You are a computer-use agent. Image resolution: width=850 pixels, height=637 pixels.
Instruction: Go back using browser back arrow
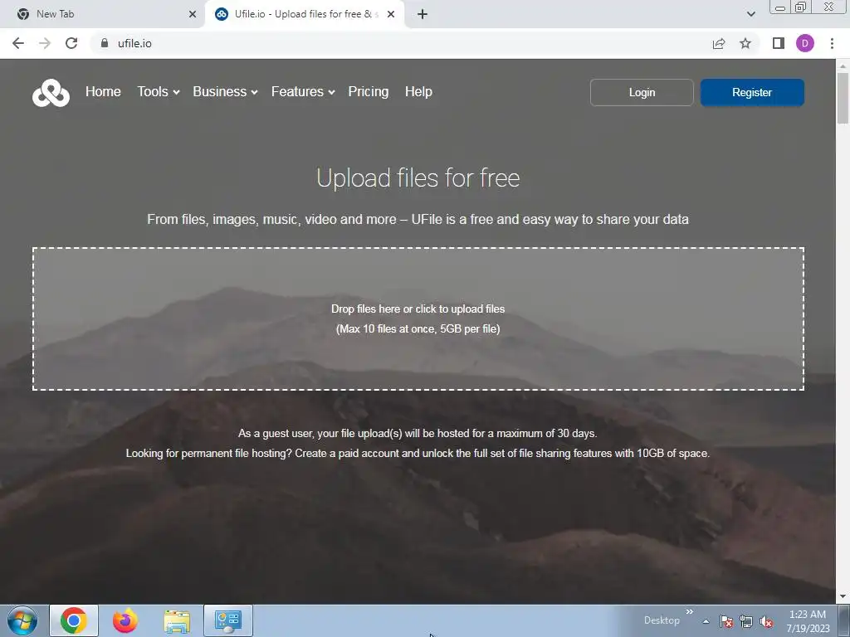[18, 43]
